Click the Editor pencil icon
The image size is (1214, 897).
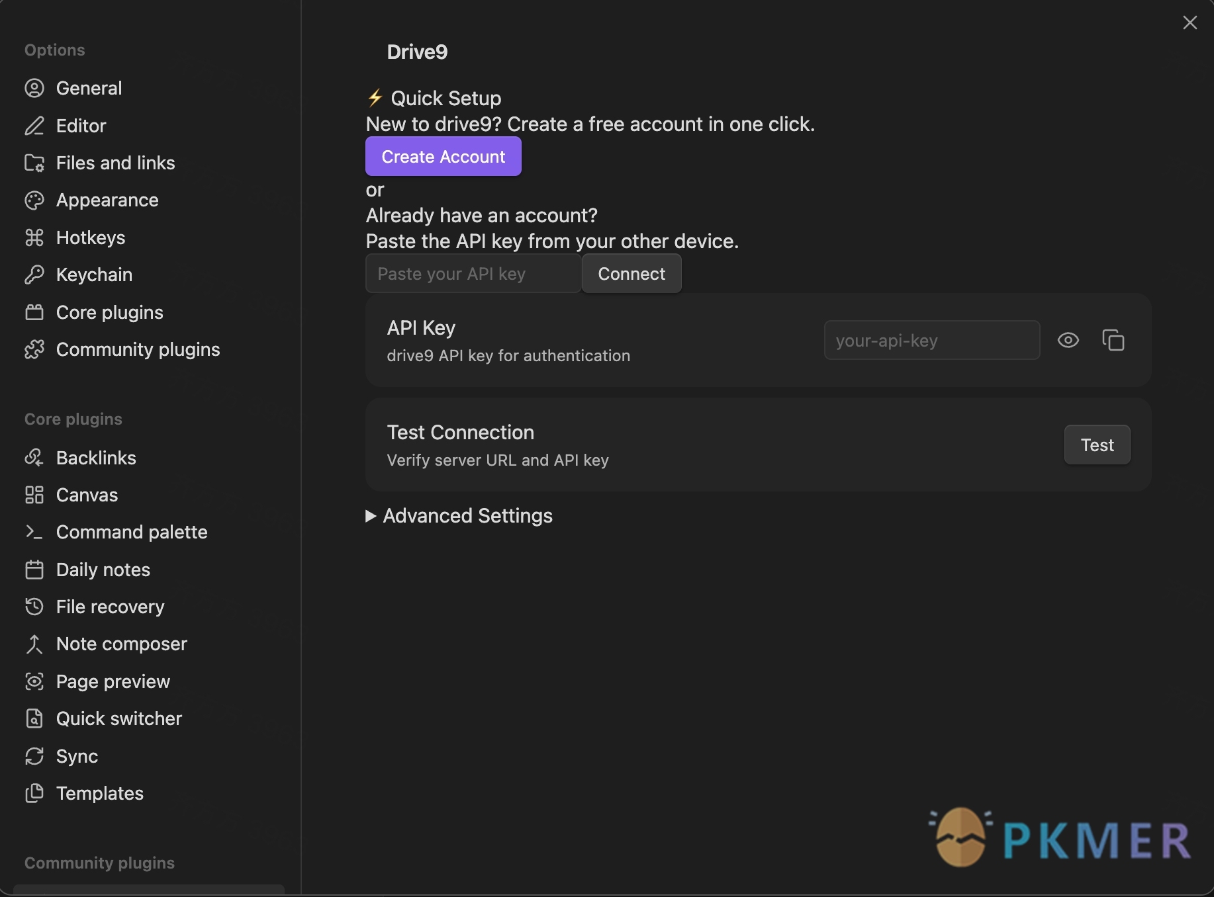(34, 126)
